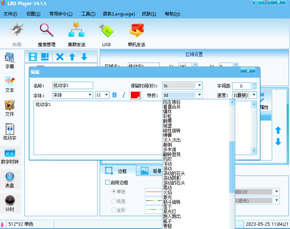Click blue up arrow beside list panel
This screenshot has height=229, width=290.
pos(278,130)
